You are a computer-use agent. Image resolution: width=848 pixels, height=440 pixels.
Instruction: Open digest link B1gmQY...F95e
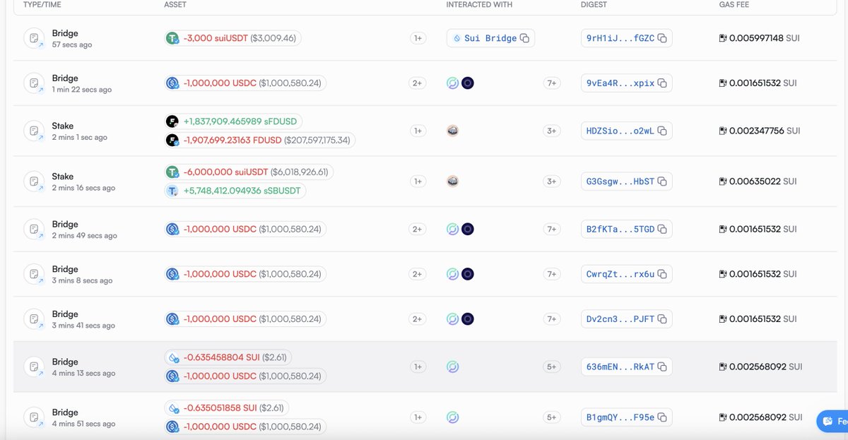pyautogui.click(x=620, y=417)
